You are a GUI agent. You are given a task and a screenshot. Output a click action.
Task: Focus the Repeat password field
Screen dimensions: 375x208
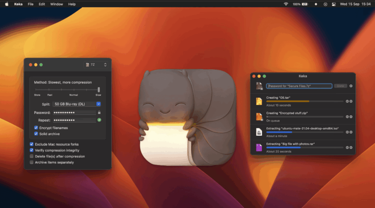pos(74,120)
